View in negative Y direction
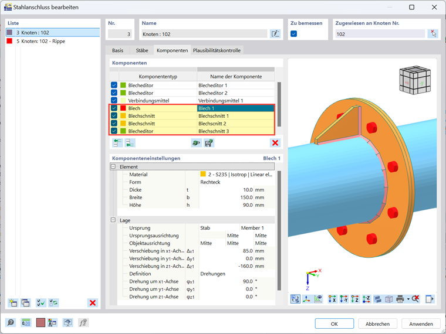The image size is (446, 334). 344,299
